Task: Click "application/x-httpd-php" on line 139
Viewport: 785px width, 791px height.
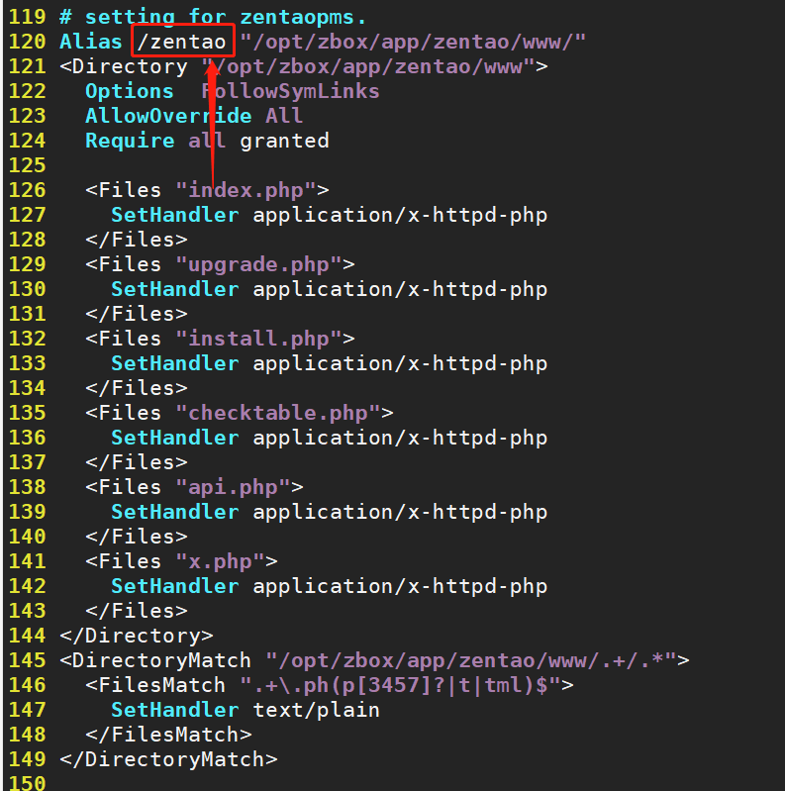Action: pyautogui.click(x=400, y=511)
